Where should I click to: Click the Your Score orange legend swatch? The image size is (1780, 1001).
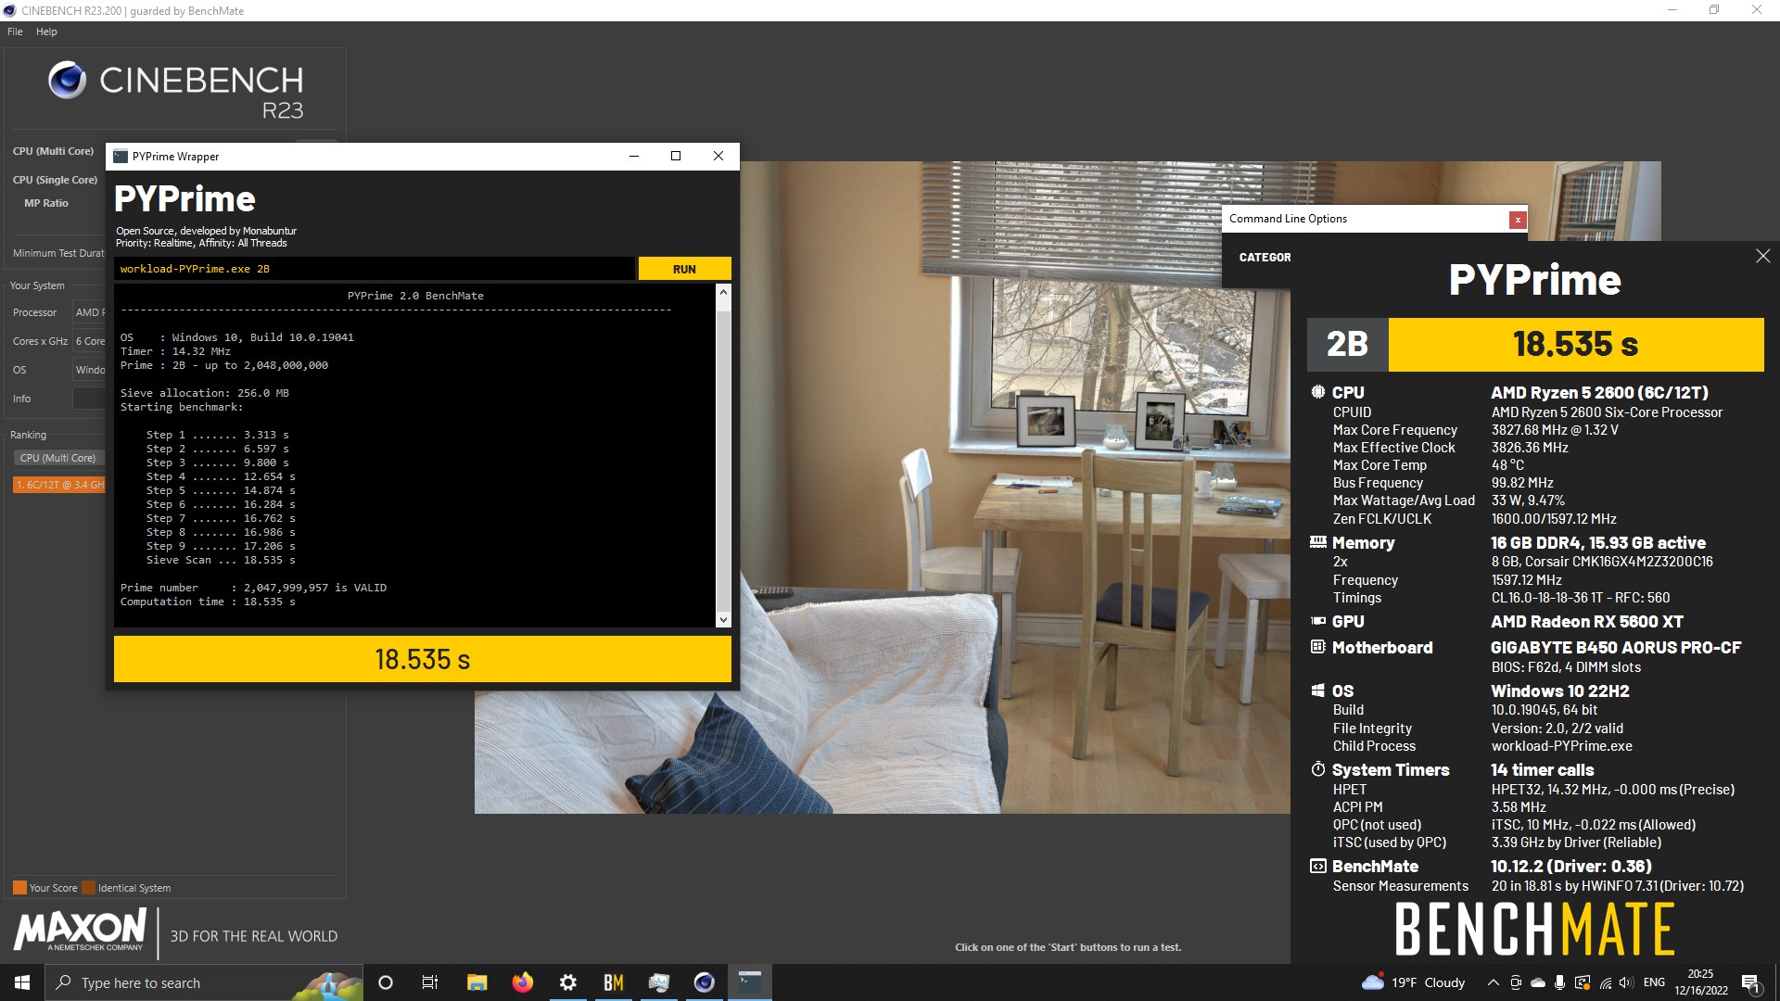click(19, 888)
